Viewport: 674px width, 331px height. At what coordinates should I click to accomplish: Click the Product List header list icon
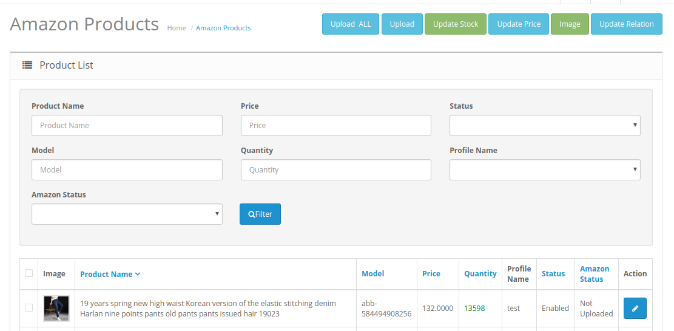click(x=27, y=65)
